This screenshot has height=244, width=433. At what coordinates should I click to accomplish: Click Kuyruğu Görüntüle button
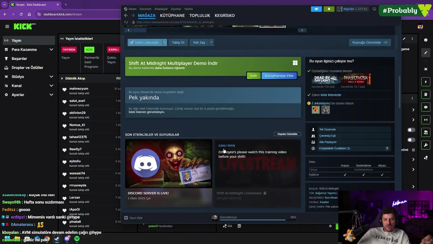(370, 42)
